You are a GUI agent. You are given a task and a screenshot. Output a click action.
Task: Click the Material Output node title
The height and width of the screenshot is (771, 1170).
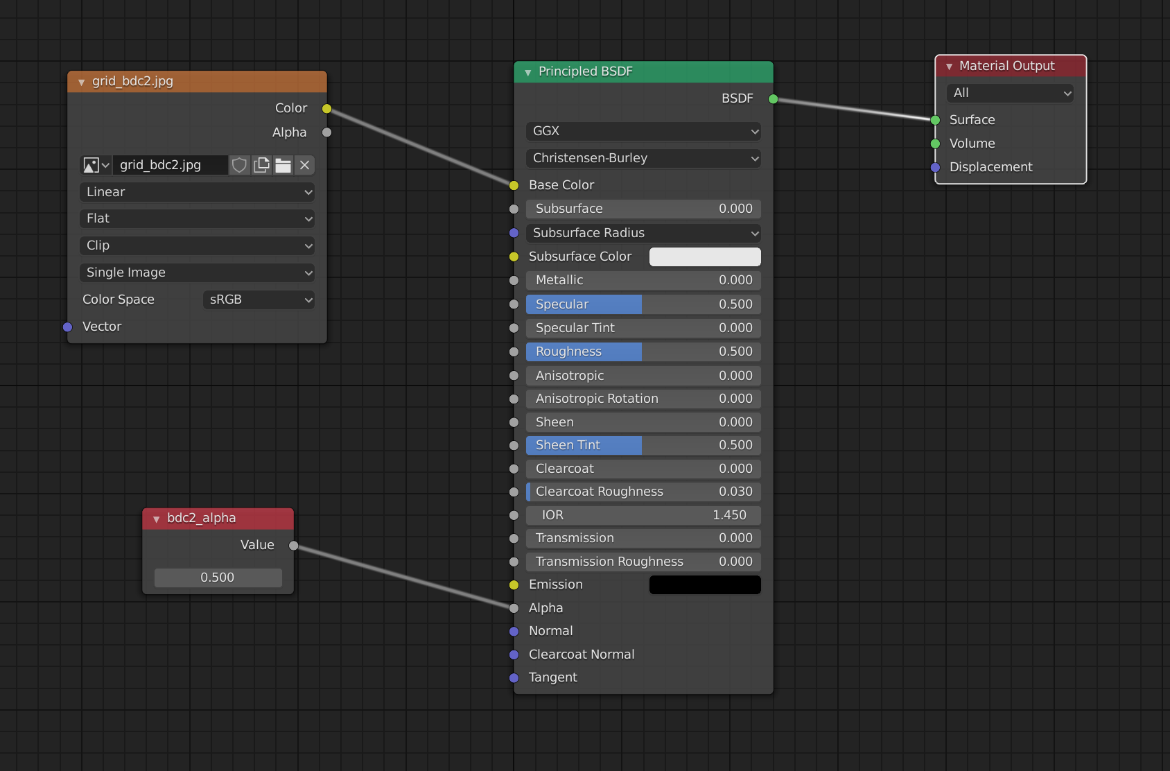coord(1006,66)
